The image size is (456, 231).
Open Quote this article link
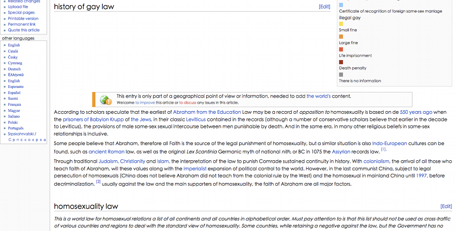click(23, 30)
